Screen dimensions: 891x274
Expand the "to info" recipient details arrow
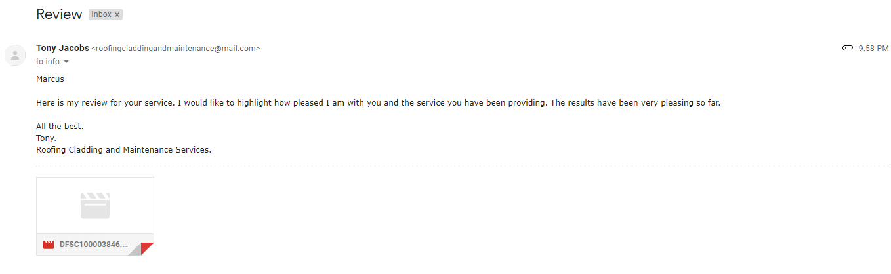coord(66,62)
